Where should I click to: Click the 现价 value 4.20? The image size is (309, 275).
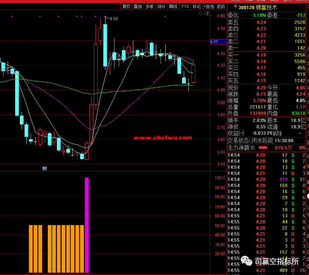click(261, 88)
